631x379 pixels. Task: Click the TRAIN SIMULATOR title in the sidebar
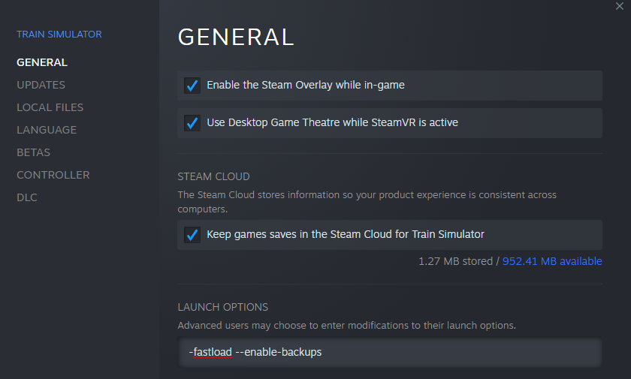[59, 34]
